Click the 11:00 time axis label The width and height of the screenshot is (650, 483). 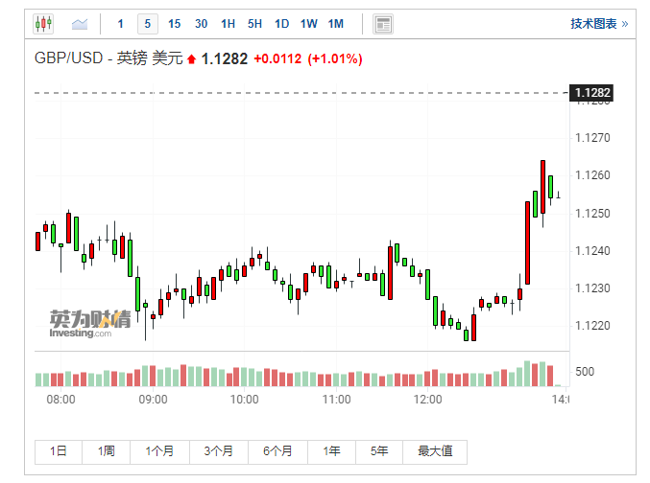click(336, 400)
